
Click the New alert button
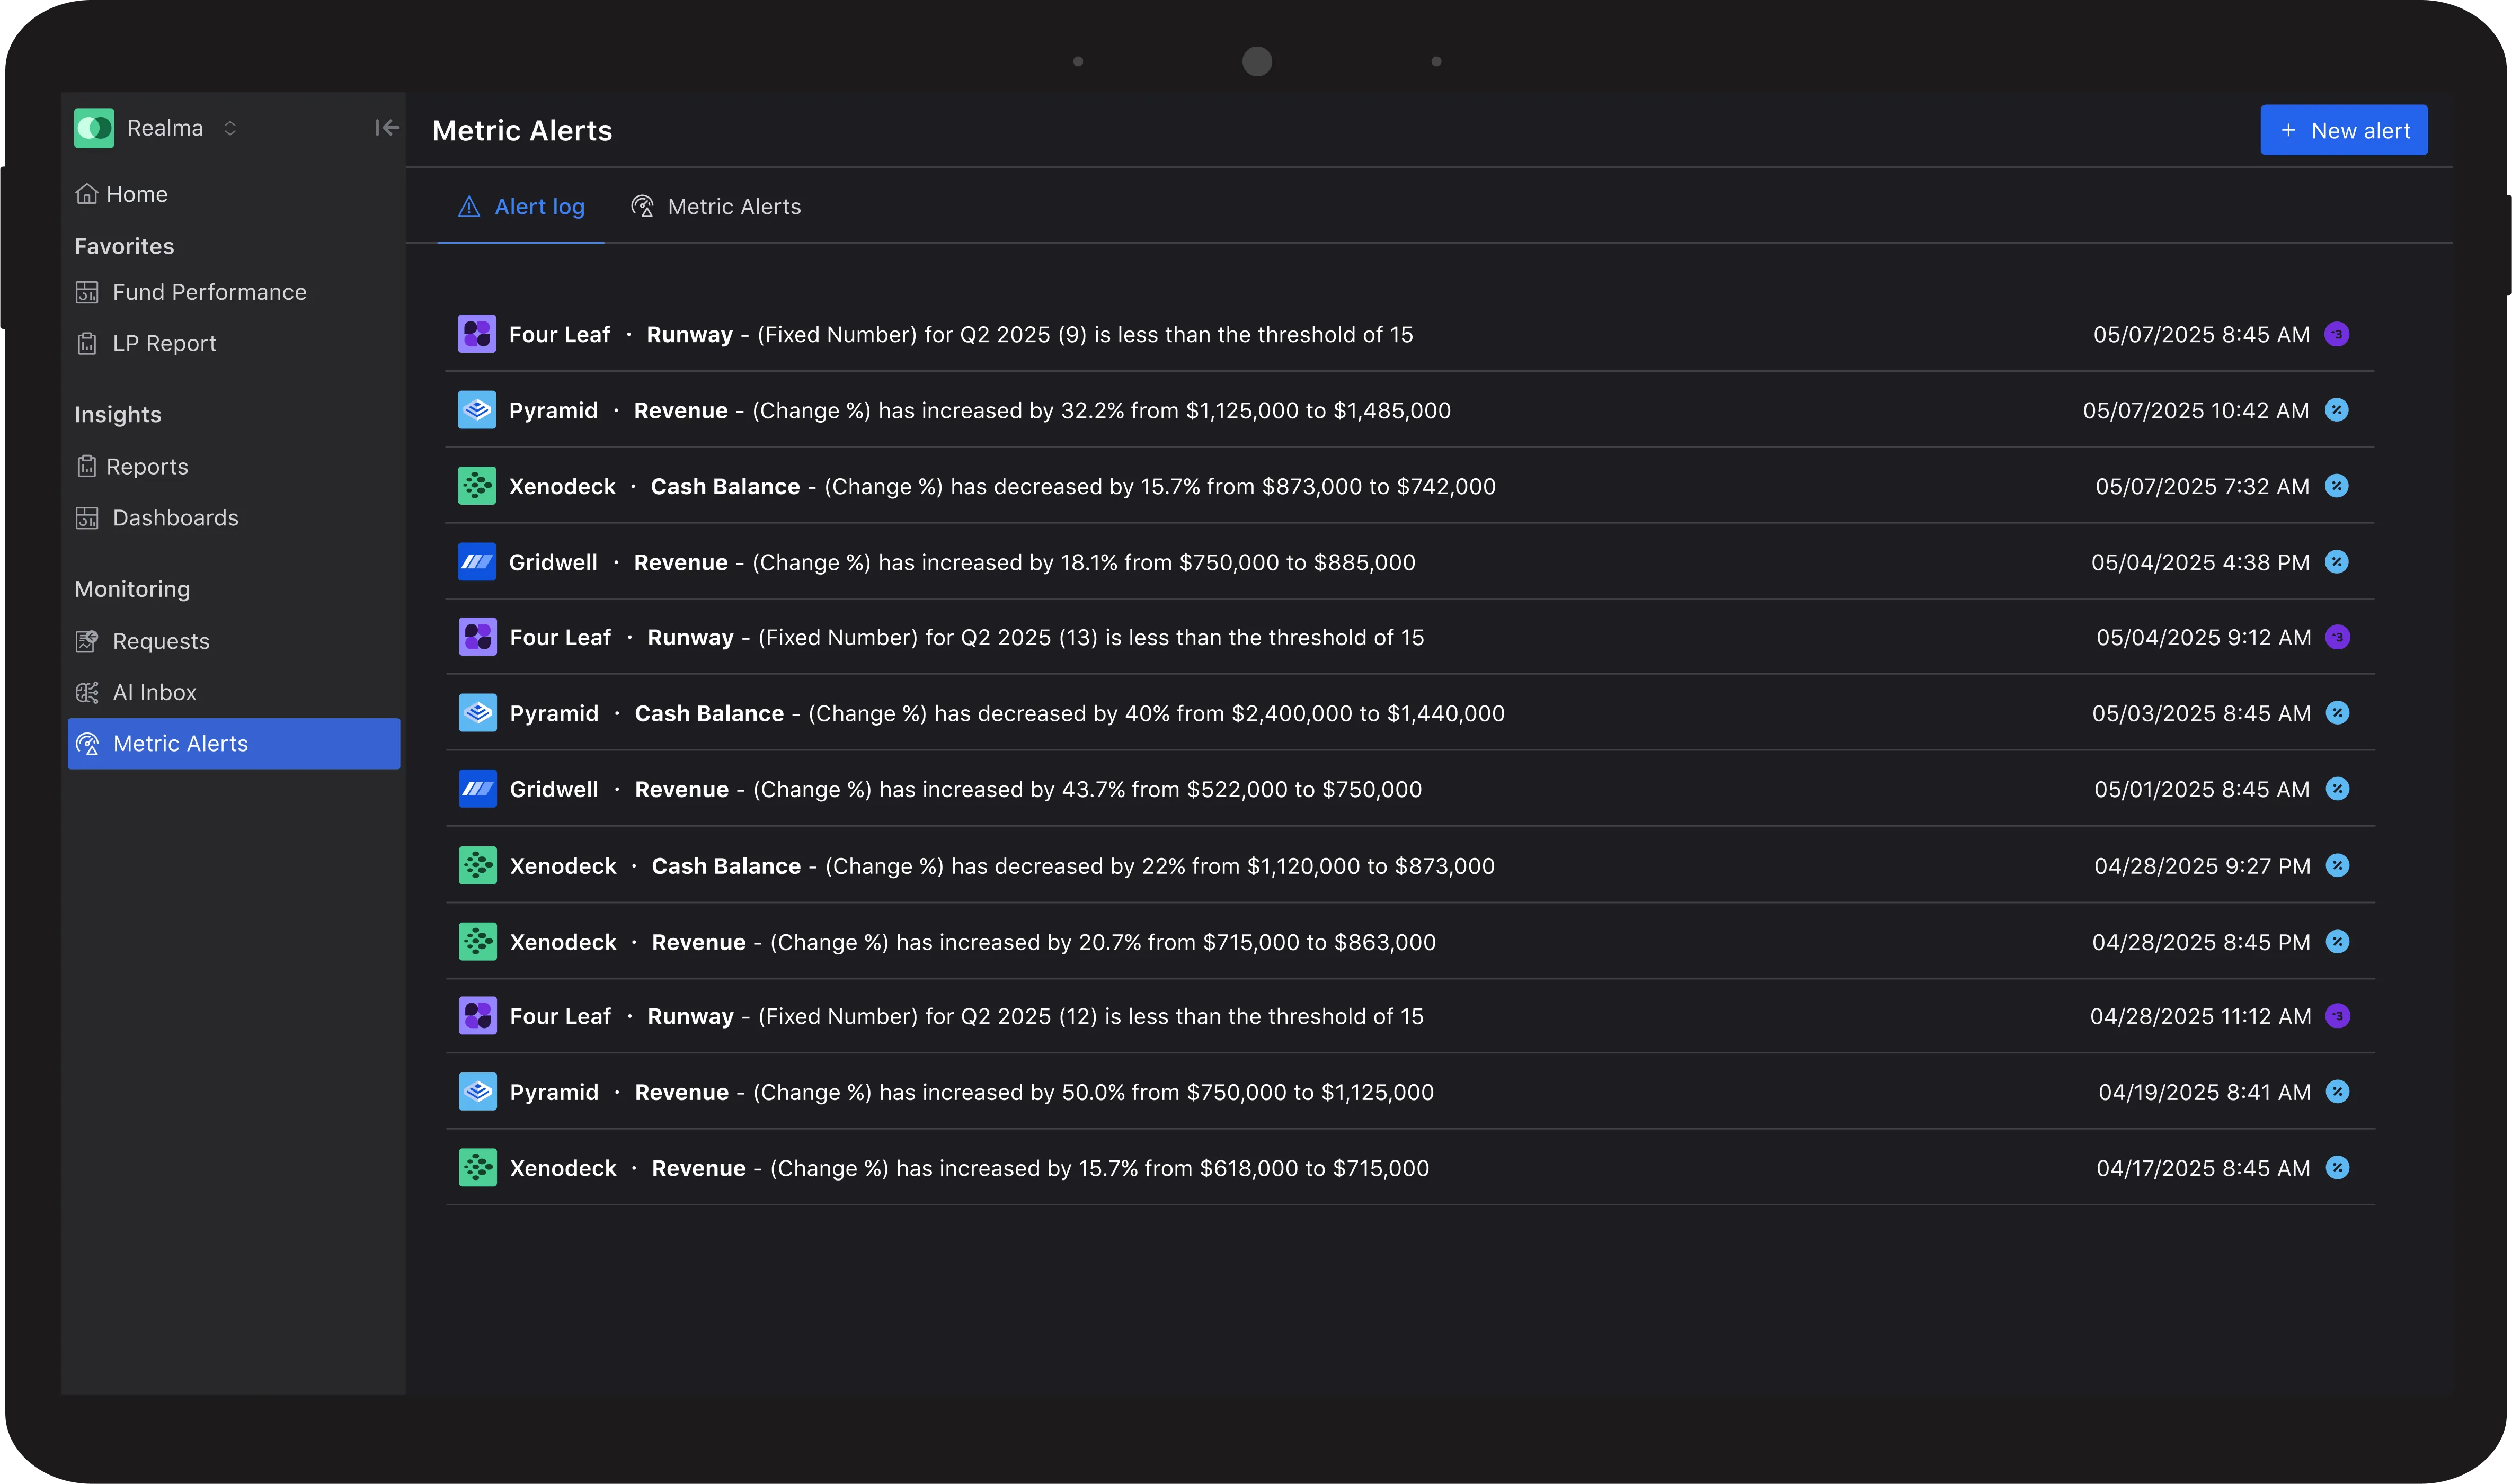tap(2343, 130)
